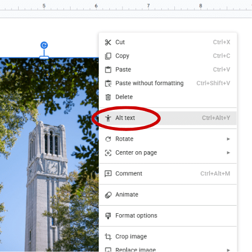Click the Ctrl+Alt+M shortcut text
The image size is (252, 252).
(x=215, y=173)
